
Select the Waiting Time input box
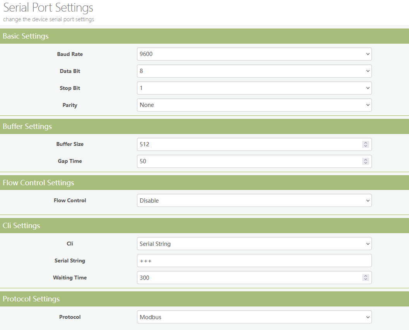click(x=248, y=278)
